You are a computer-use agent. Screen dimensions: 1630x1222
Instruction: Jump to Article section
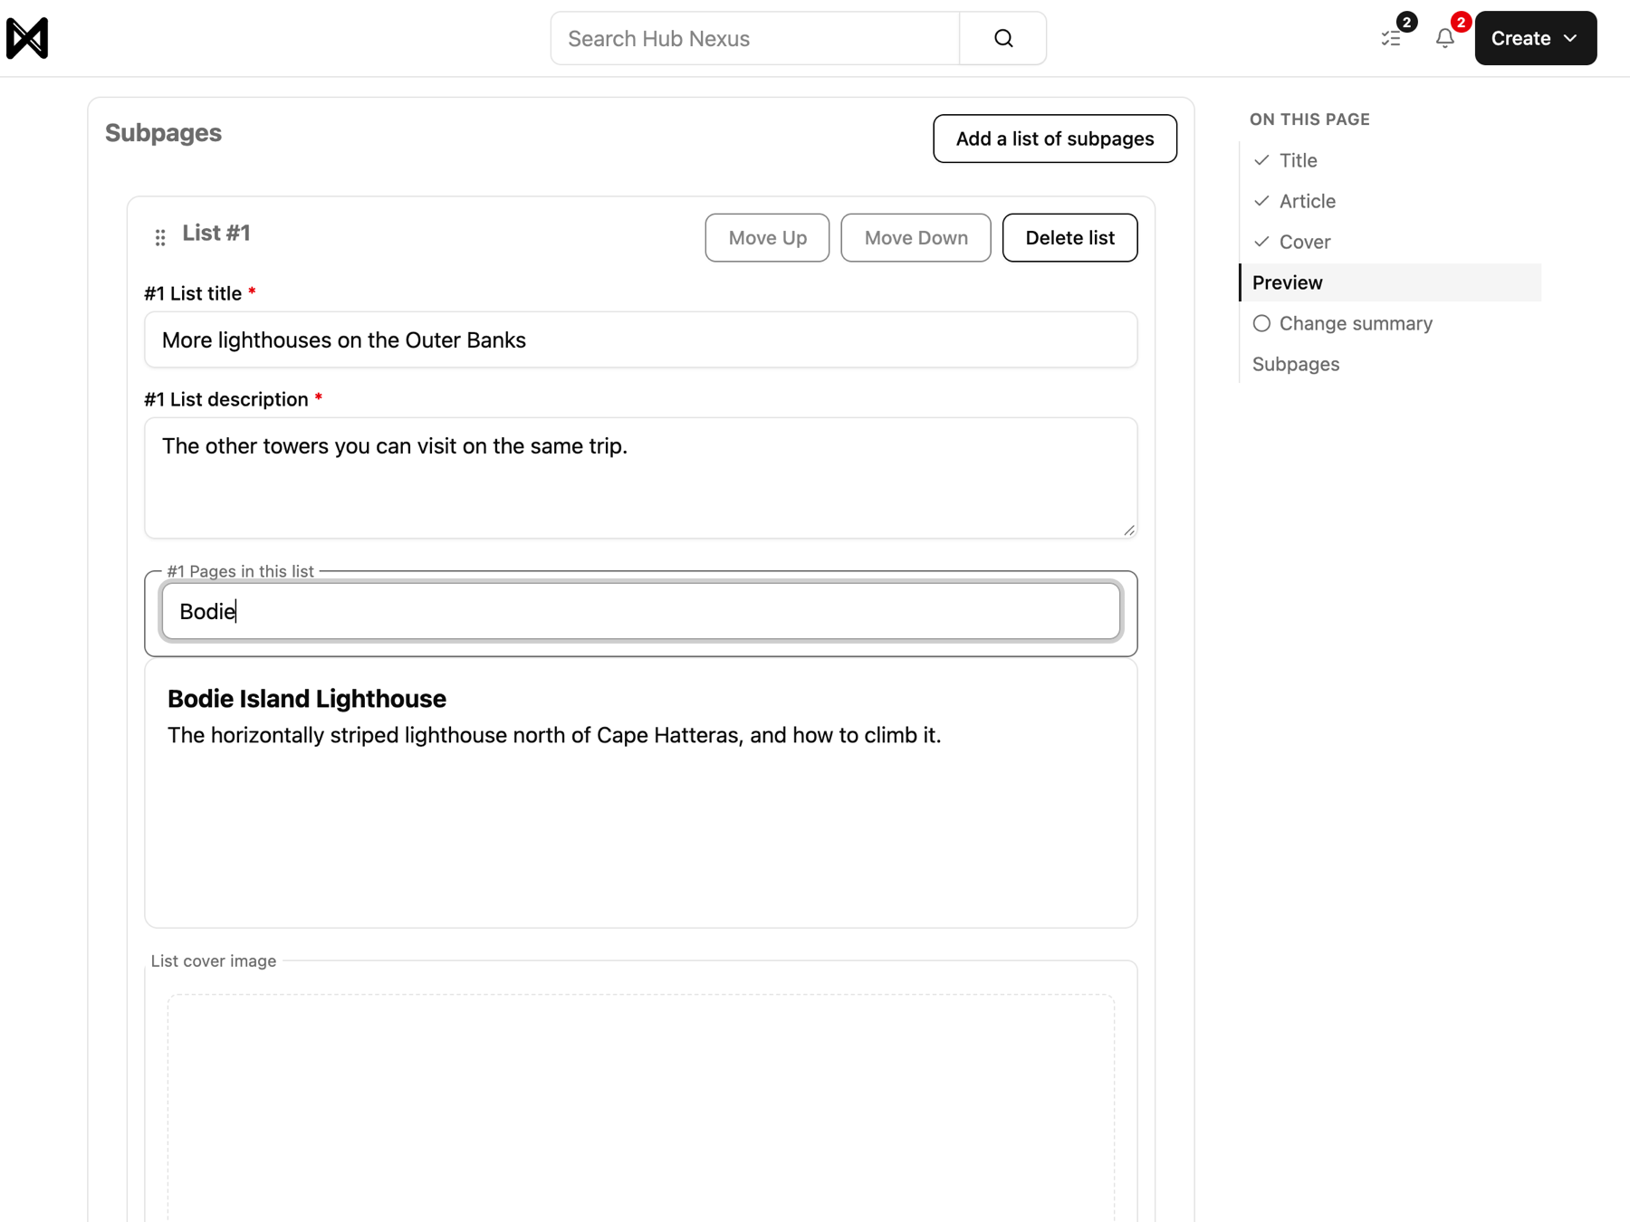click(1307, 201)
